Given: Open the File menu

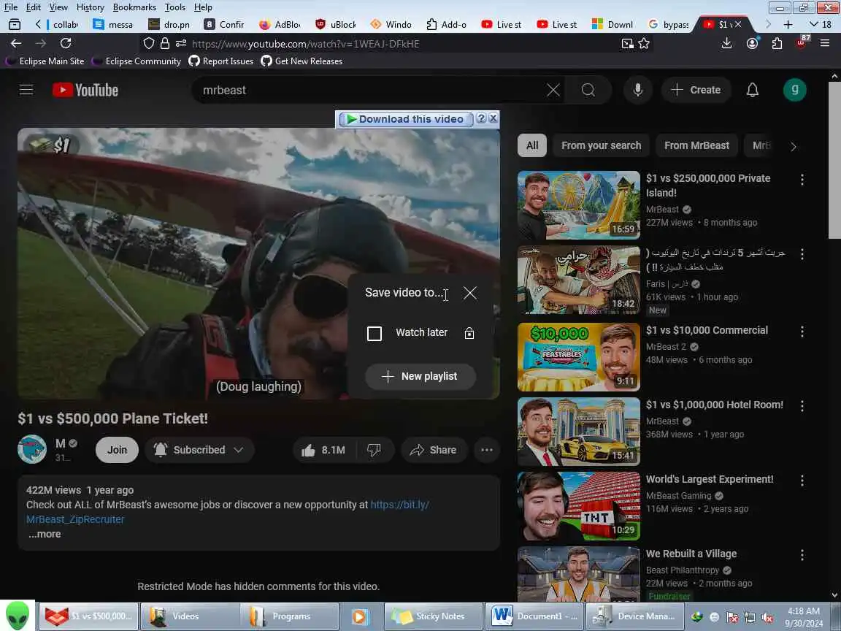Looking at the screenshot, I should 11,7.
